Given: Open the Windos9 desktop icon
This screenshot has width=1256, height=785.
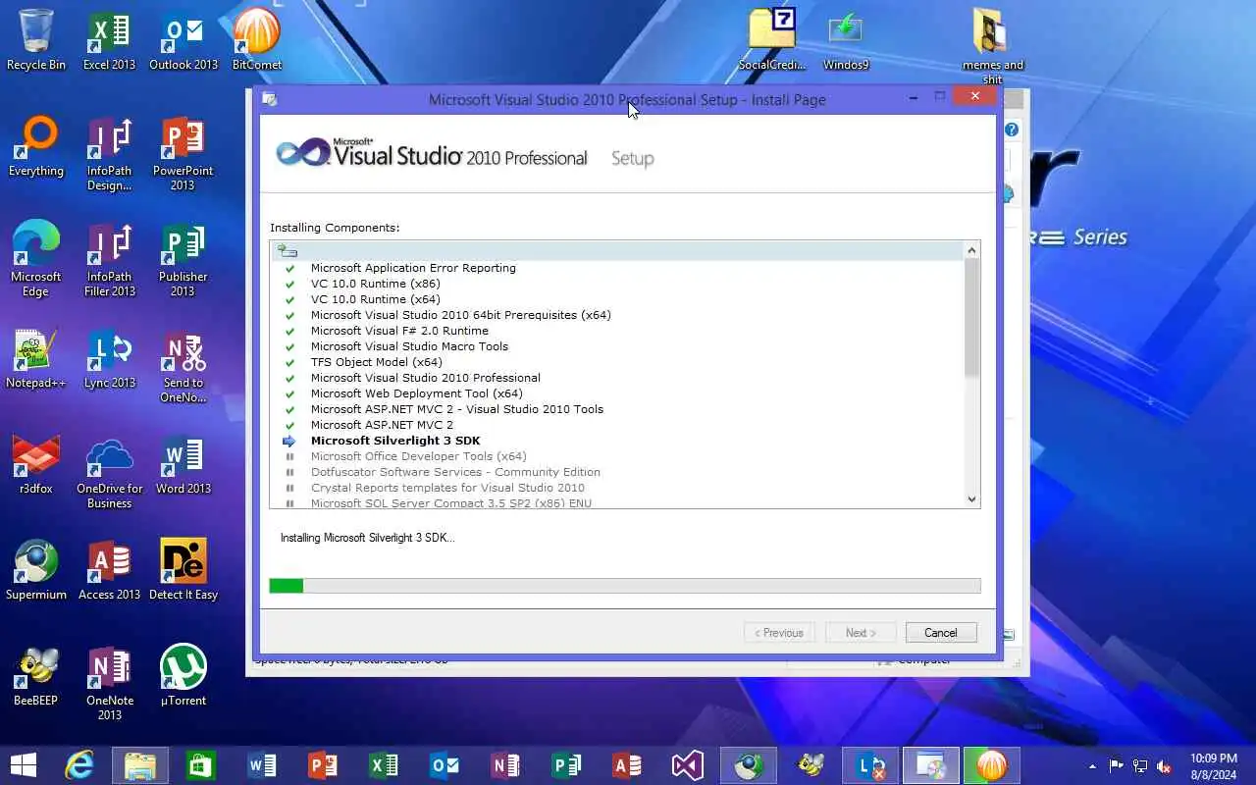Looking at the screenshot, I should (x=846, y=40).
